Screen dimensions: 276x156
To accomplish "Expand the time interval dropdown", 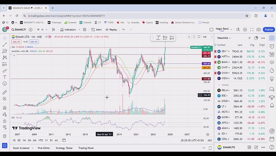I will pyautogui.click(x=47, y=30).
